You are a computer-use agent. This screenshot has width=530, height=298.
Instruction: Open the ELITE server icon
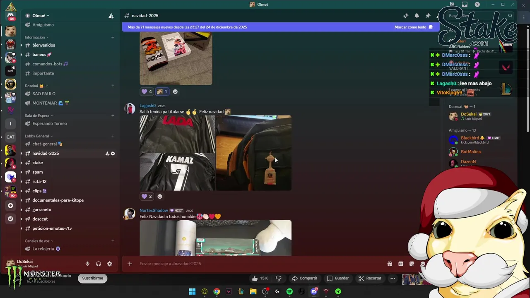(10, 71)
